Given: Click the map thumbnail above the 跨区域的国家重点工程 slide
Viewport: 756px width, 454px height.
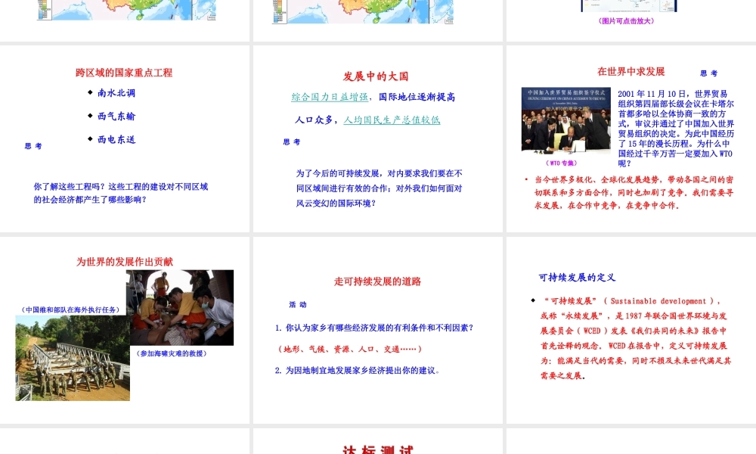Looking at the screenshot, I should point(127,10).
